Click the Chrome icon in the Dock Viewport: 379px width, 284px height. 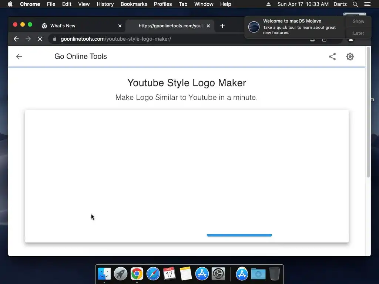(x=137, y=274)
